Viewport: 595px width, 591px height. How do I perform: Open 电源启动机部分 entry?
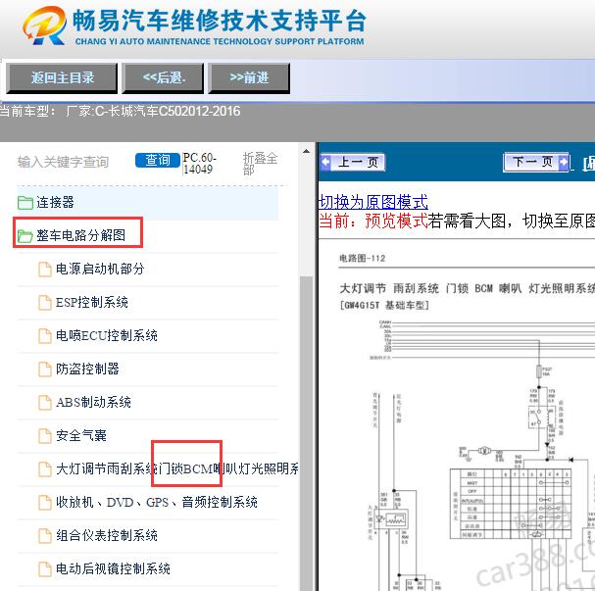point(100,270)
